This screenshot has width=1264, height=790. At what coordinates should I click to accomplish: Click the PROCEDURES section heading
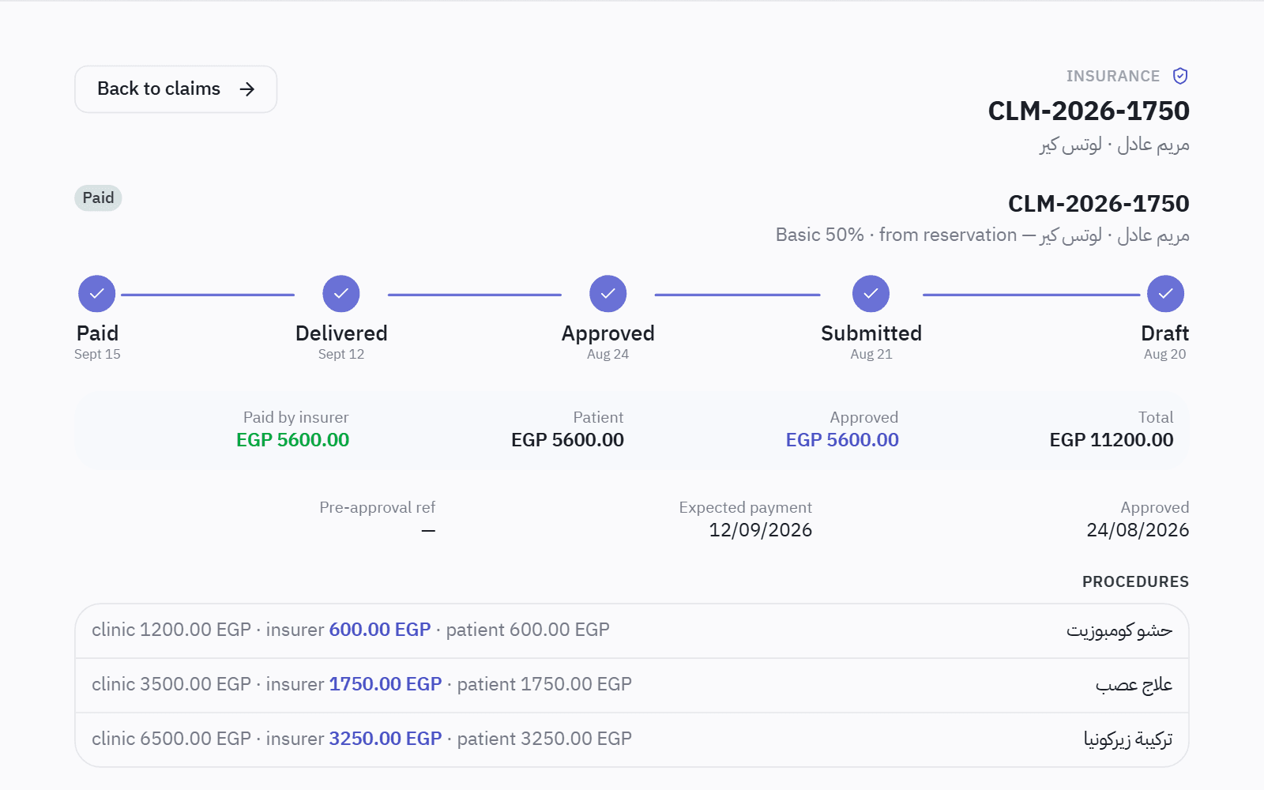pyautogui.click(x=1135, y=582)
